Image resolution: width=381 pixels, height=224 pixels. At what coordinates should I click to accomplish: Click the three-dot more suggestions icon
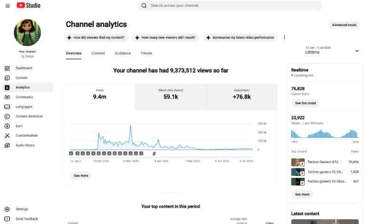(284, 38)
